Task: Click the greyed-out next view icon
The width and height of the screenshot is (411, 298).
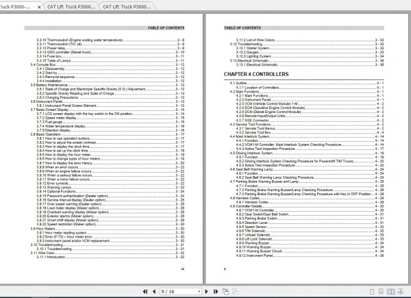Action: (x=235, y=291)
